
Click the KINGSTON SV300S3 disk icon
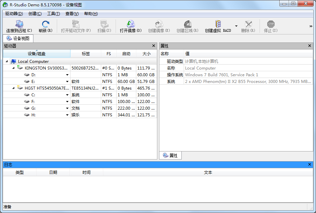[20, 68]
